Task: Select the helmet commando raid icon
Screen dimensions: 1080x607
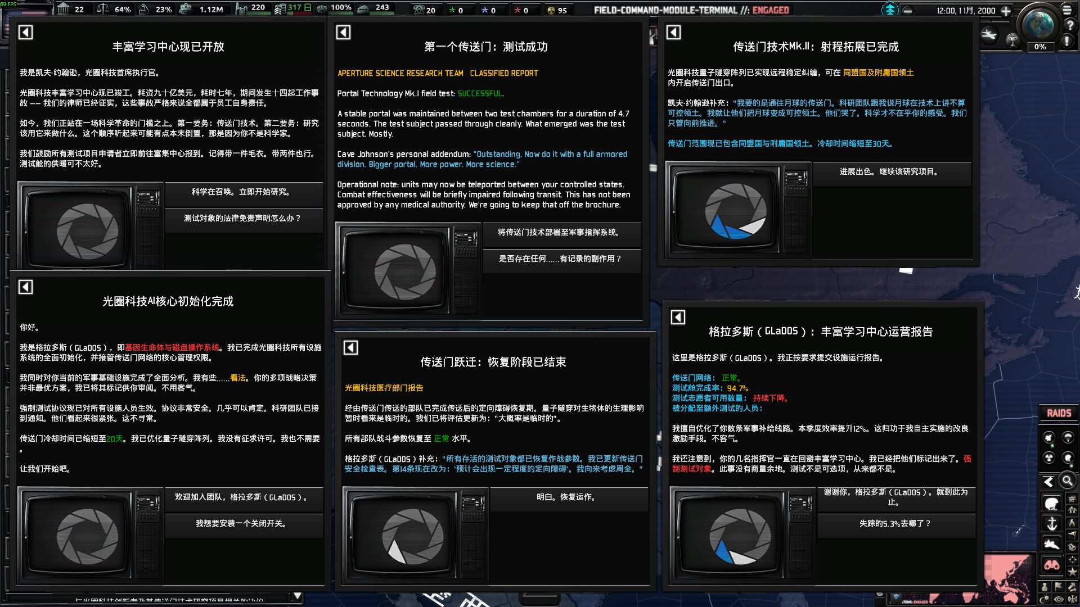Action: click(x=1068, y=457)
